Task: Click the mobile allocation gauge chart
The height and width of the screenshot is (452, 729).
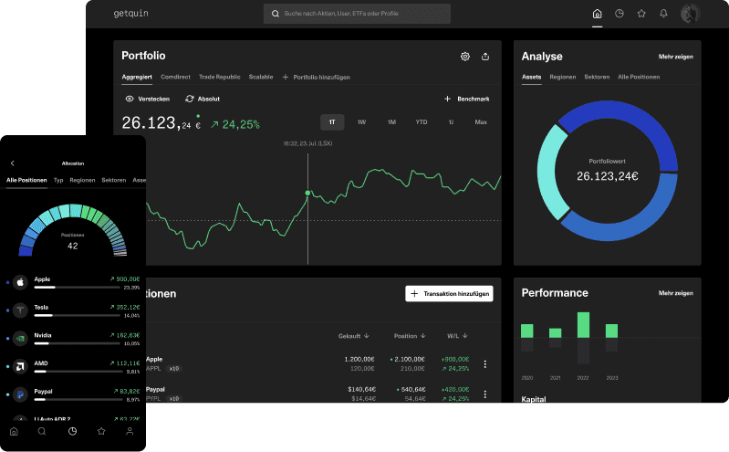Action: coord(72,230)
